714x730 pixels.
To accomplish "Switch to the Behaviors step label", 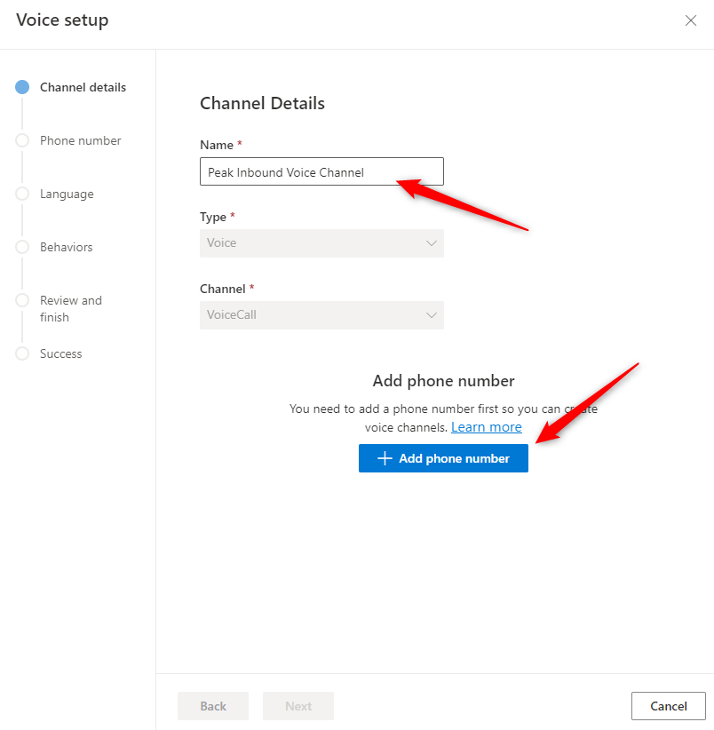I will tap(67, 247).
